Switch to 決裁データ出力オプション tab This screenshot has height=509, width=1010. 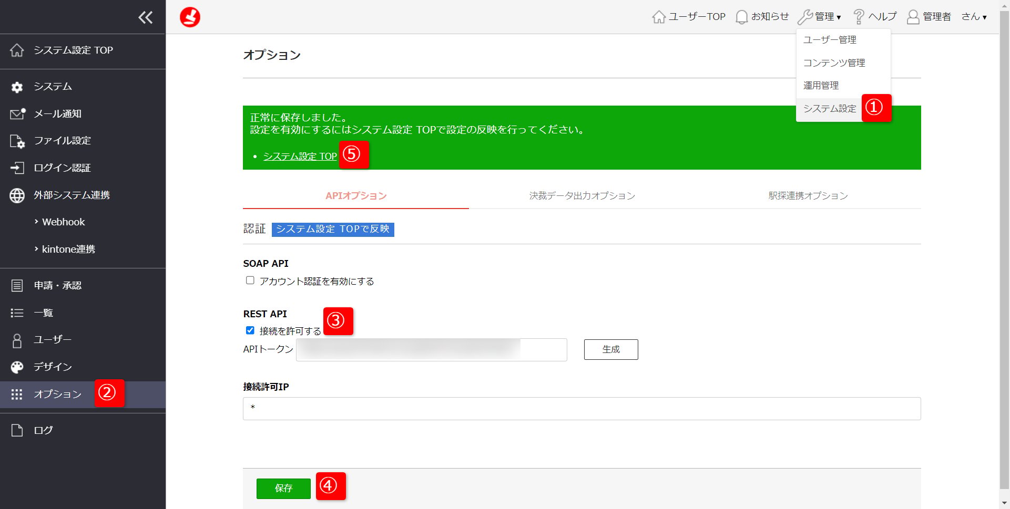(x=582, y=196)
